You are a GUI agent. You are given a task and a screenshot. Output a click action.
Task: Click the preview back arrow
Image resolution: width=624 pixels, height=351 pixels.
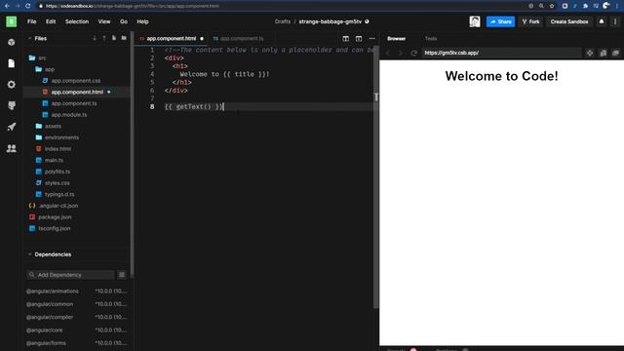(x=388, y=53)
